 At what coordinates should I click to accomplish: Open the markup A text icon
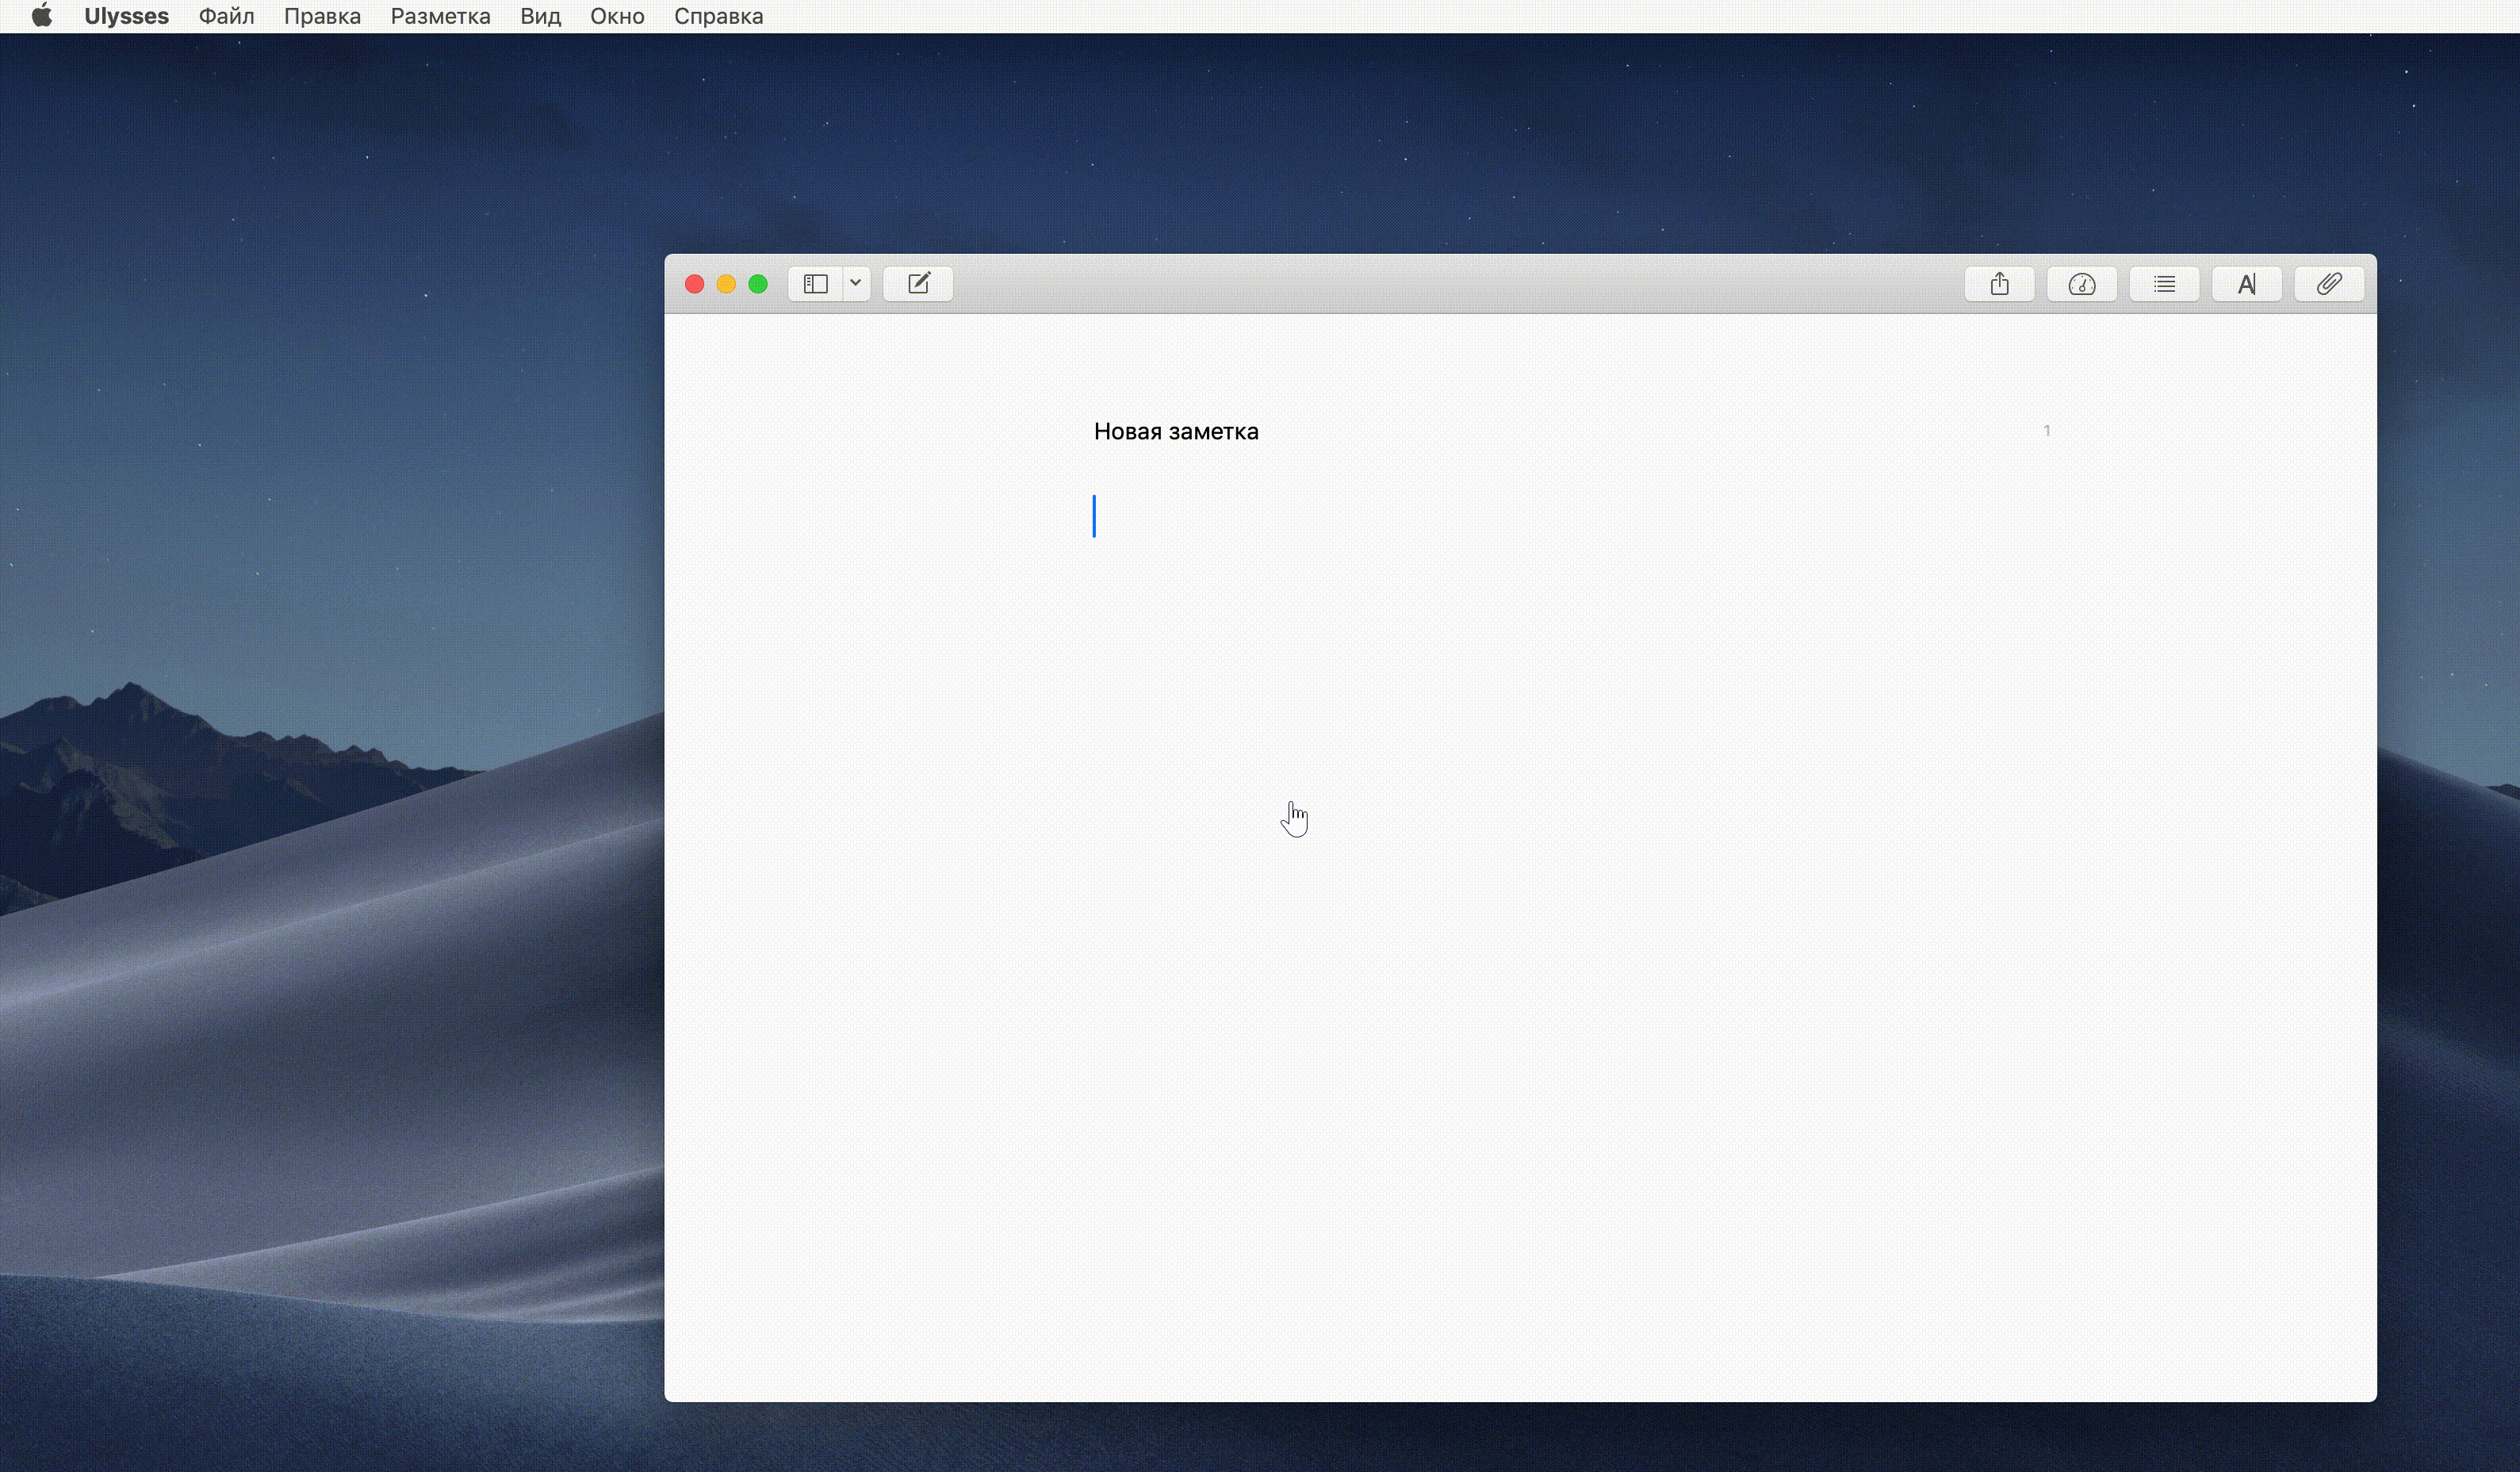[2246, 284]
